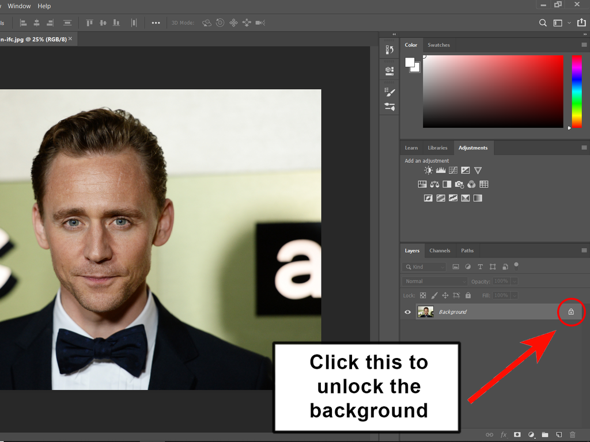Add a Black & White adjustment

tap(447, 184)
